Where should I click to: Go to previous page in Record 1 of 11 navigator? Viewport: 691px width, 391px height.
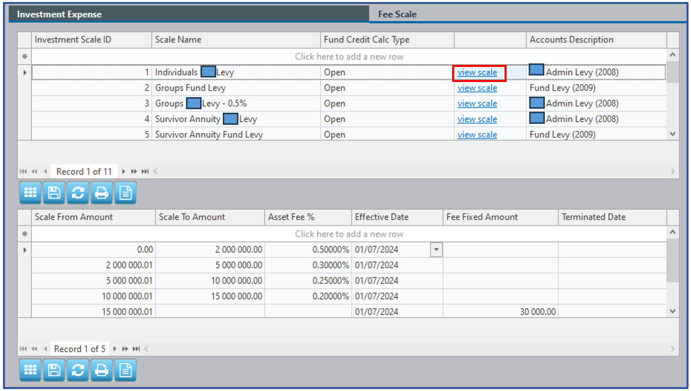tap(34, 172)
